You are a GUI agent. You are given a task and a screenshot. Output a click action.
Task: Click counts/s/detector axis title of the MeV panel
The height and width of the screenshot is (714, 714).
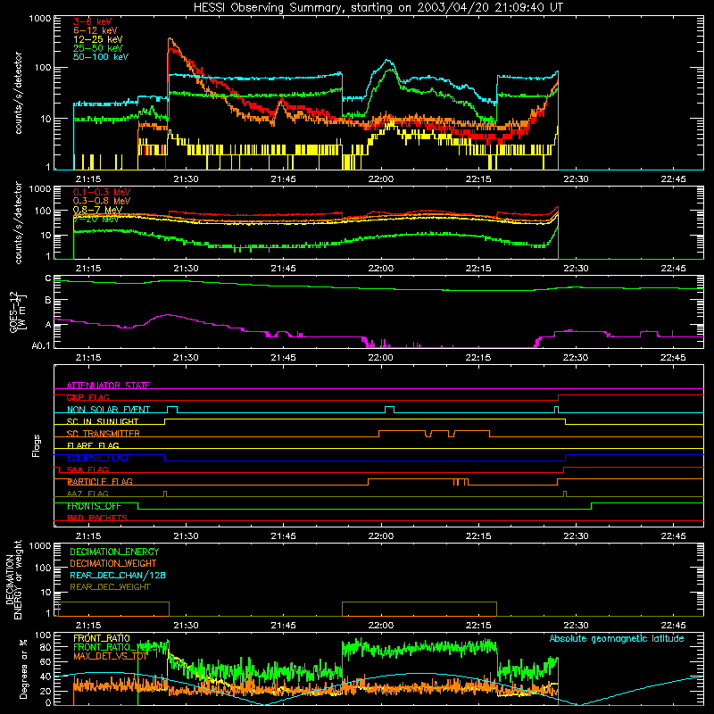click(x=18, y=222)
